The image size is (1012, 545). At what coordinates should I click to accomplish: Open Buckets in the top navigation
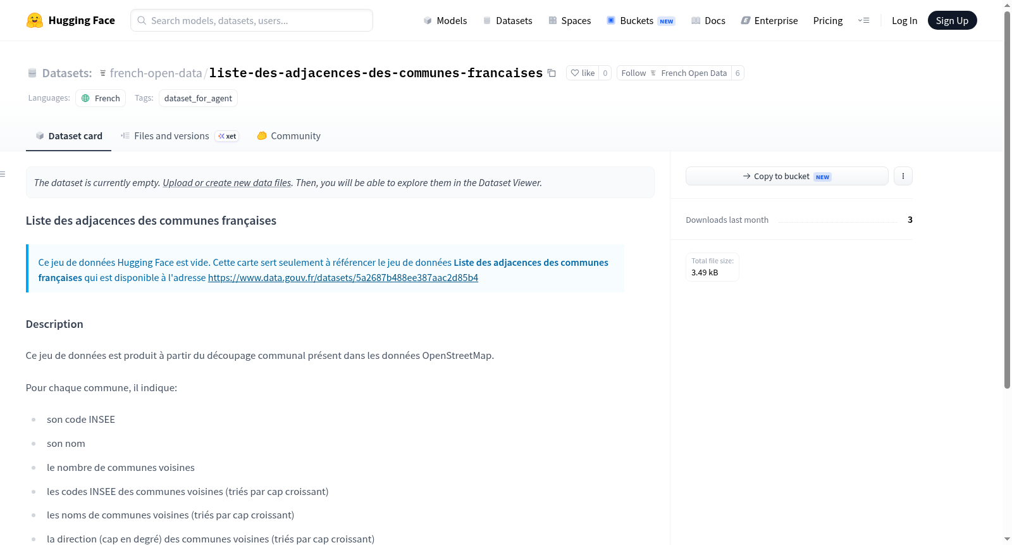640,20
